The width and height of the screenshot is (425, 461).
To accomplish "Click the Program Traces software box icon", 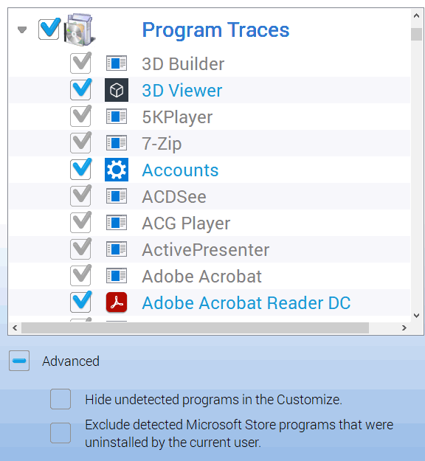I will 80,30.
